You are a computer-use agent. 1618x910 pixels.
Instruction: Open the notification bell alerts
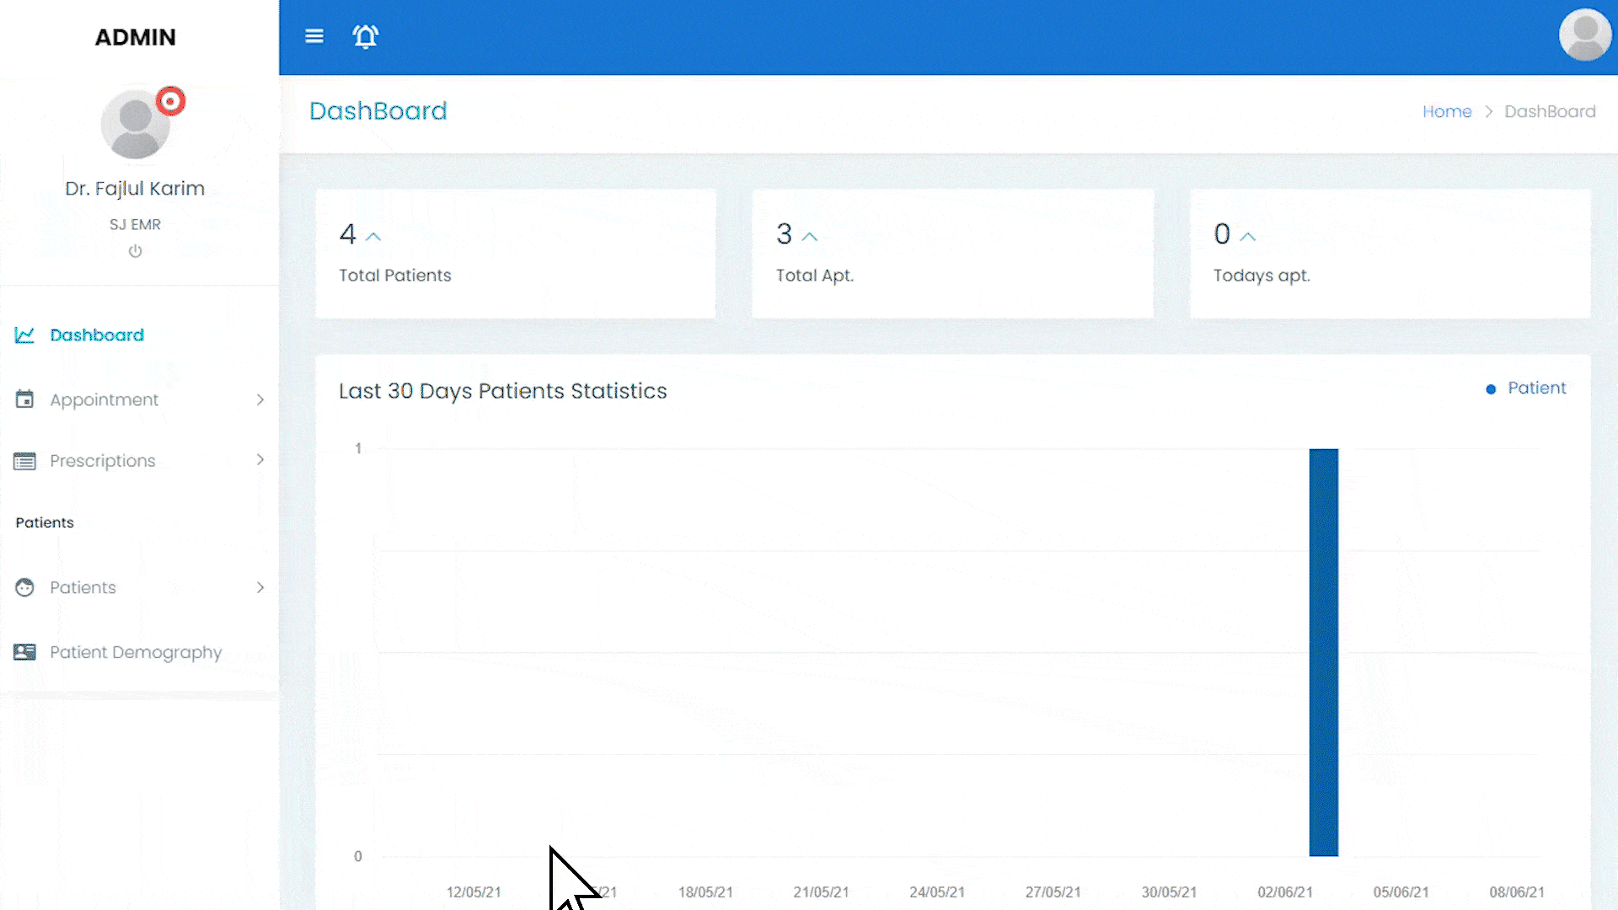coord(366,36)
